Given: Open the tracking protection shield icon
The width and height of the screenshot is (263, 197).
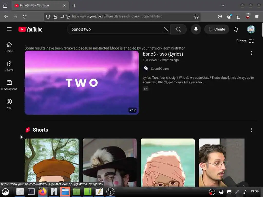Looking at the screenshot, I should tap(48, 17).
